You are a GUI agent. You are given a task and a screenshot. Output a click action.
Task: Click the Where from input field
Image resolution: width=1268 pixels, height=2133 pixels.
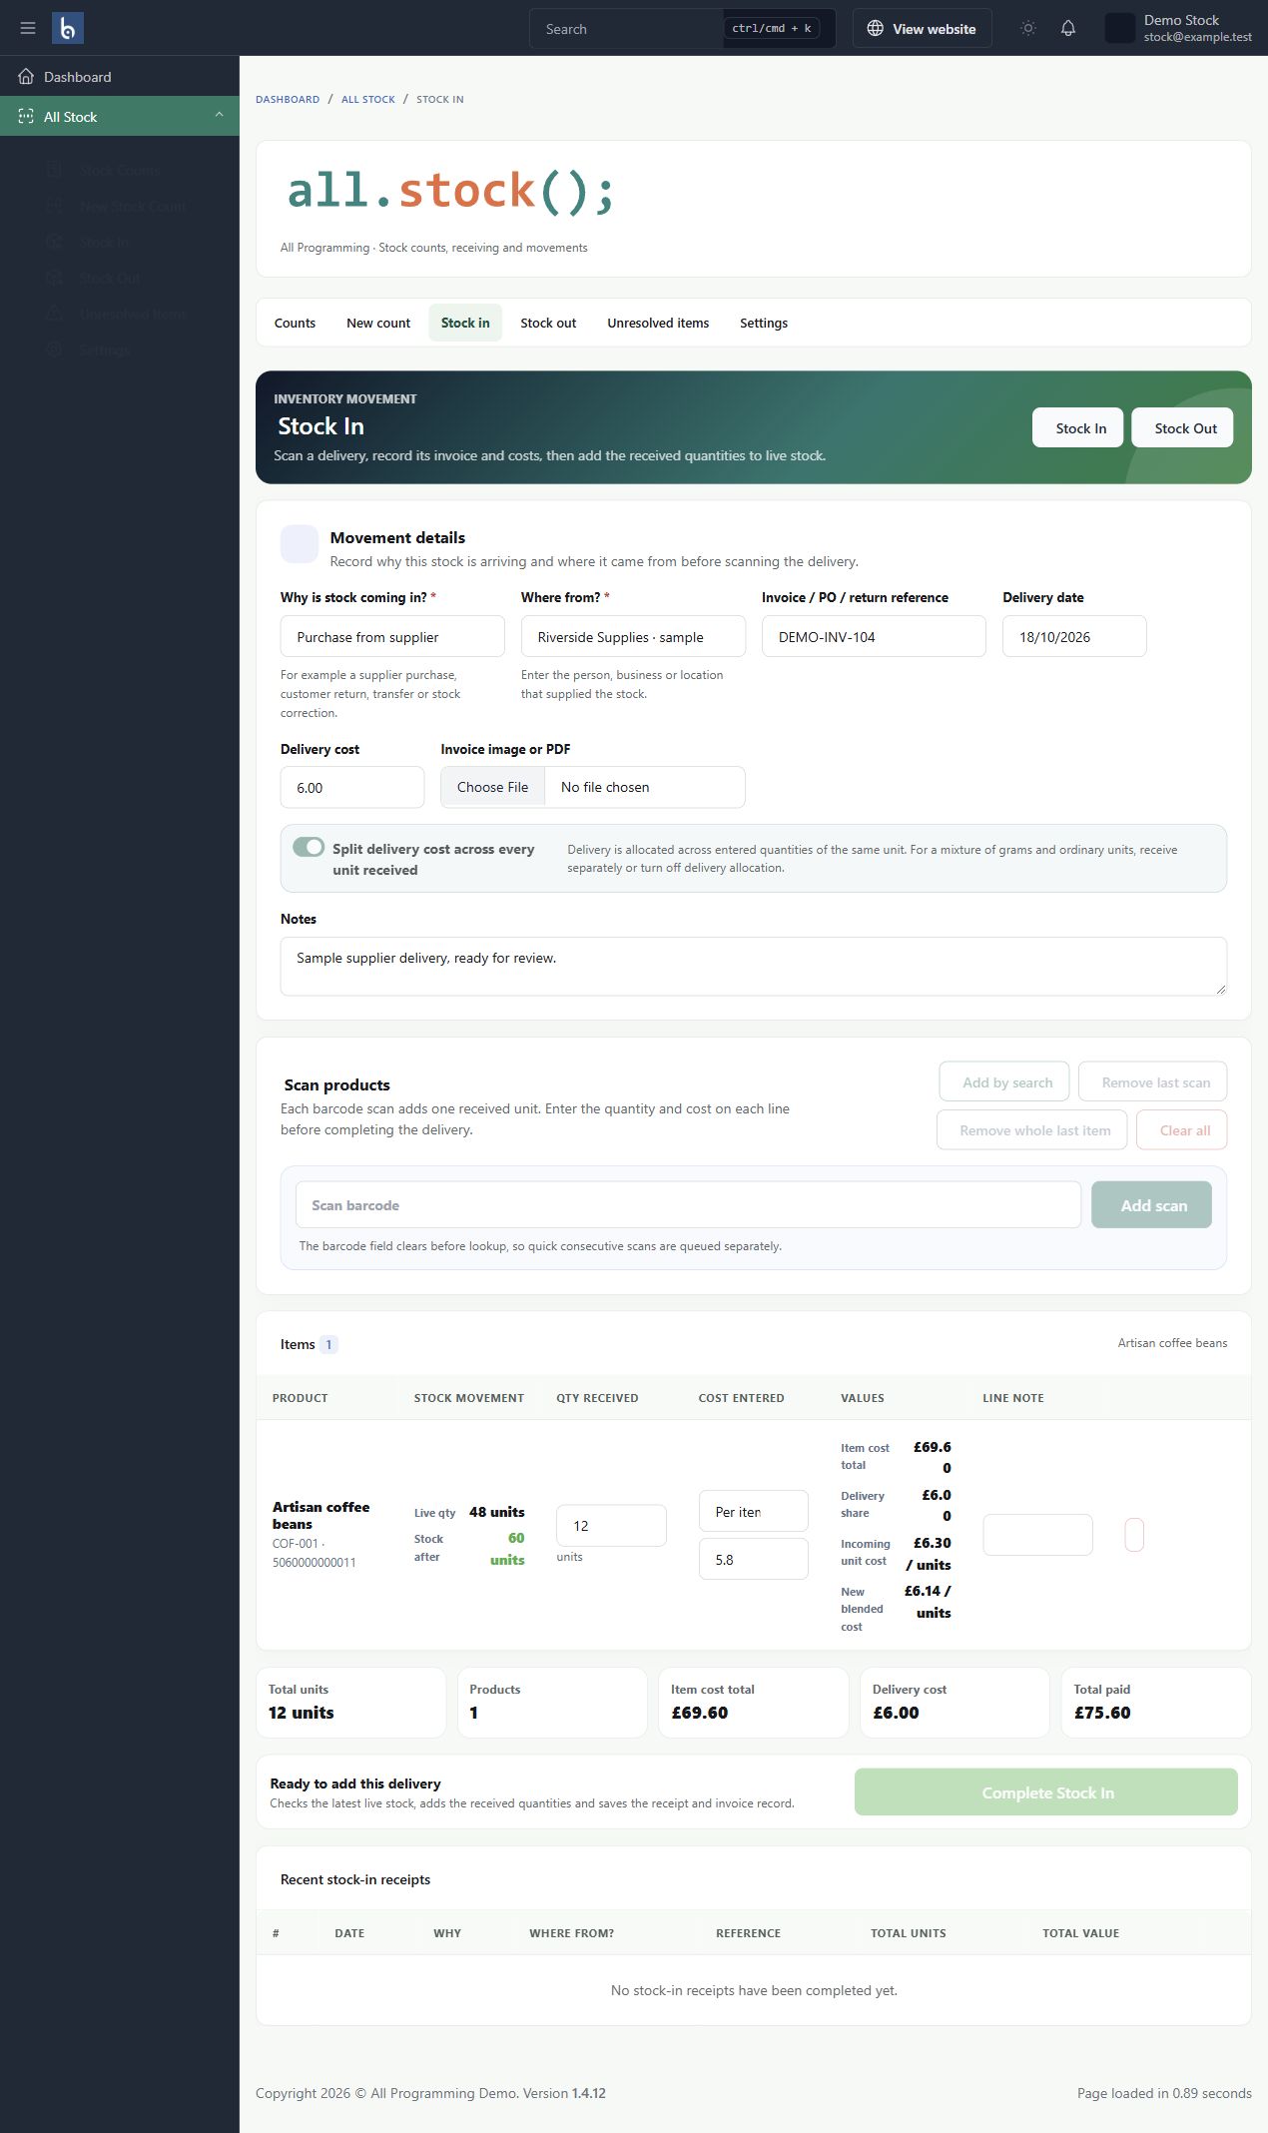[633, 637]
